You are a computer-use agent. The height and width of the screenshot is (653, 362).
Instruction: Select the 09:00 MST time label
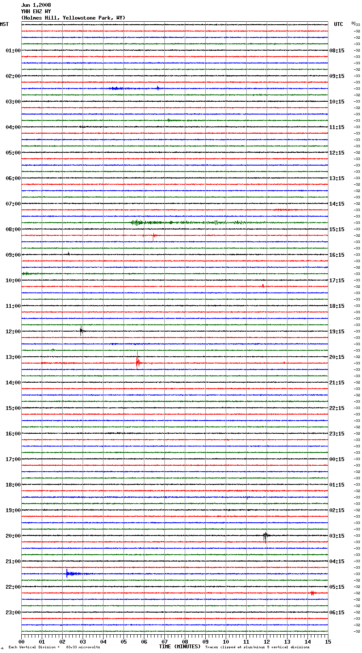pyautogui.click(x=13, y=255)
